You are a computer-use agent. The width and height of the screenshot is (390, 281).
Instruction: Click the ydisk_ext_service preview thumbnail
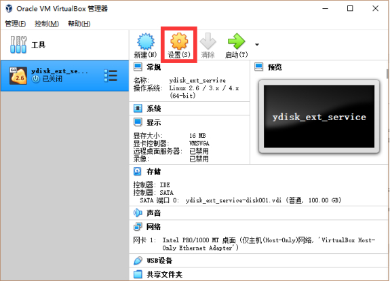[319, 116]
